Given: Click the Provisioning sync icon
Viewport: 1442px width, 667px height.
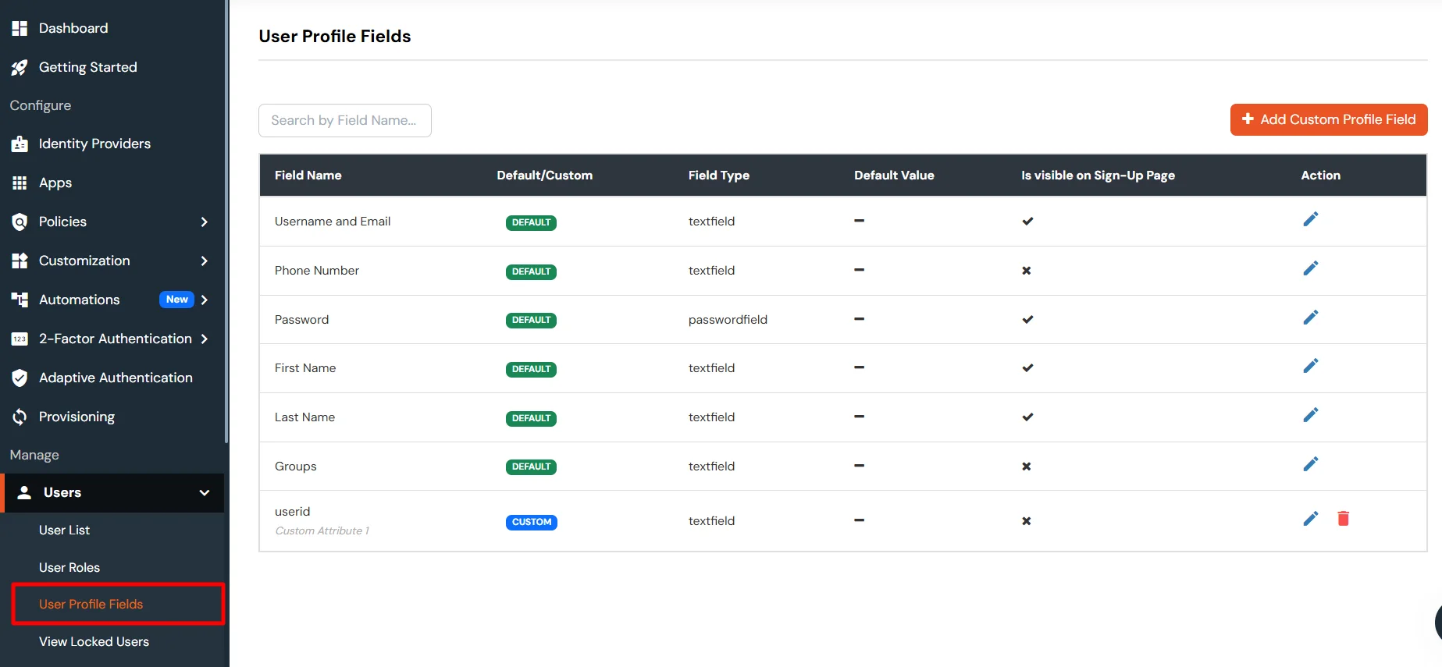Looking at the screenshot, I should (20, 417).
